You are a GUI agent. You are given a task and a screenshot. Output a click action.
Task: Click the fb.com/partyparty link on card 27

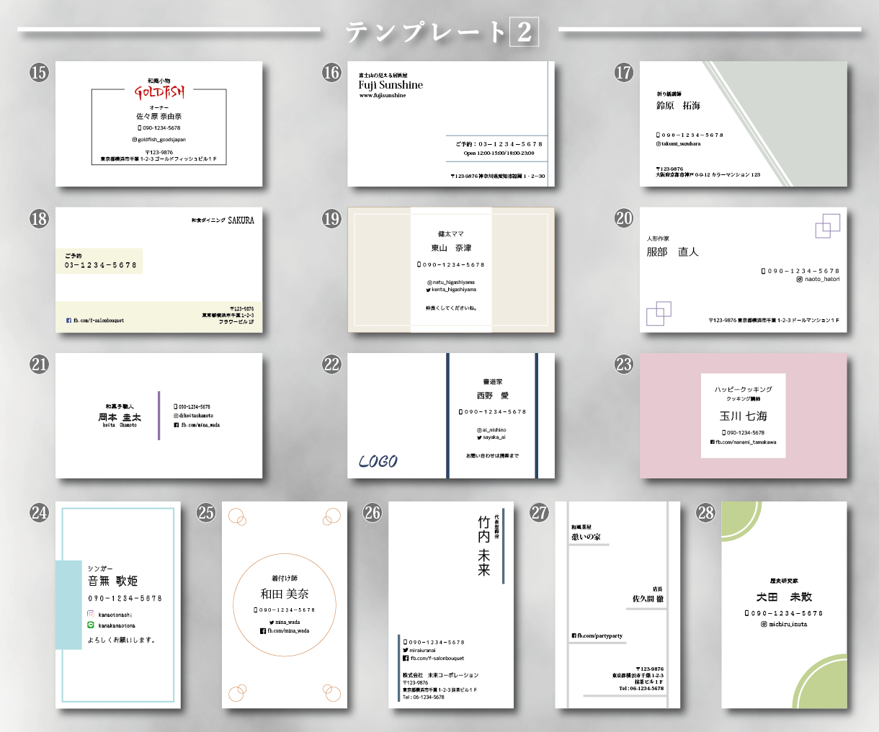click(597, 636)
